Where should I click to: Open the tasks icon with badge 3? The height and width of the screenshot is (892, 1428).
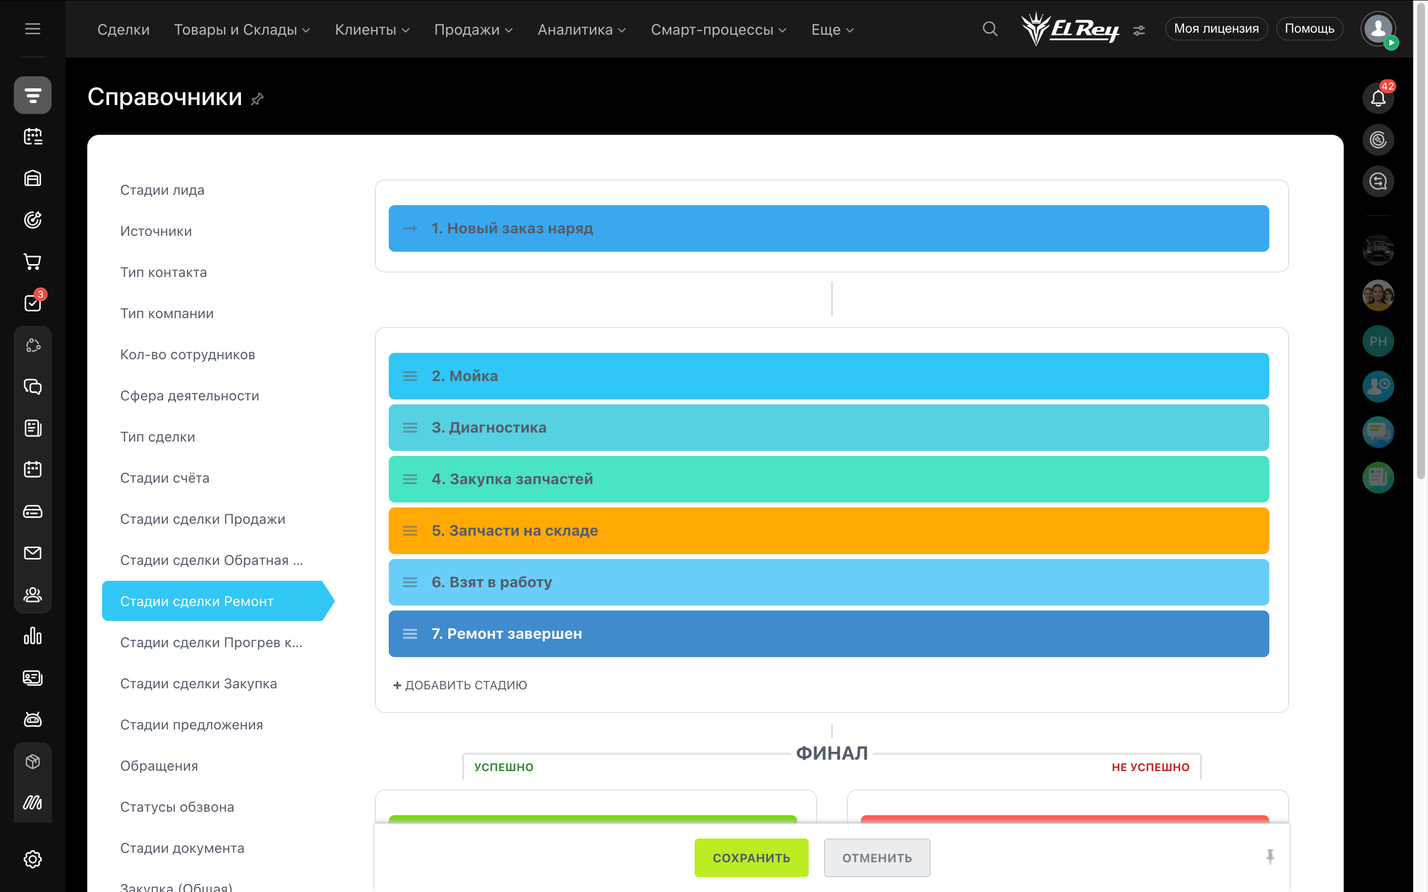click(x=32, y=303)
